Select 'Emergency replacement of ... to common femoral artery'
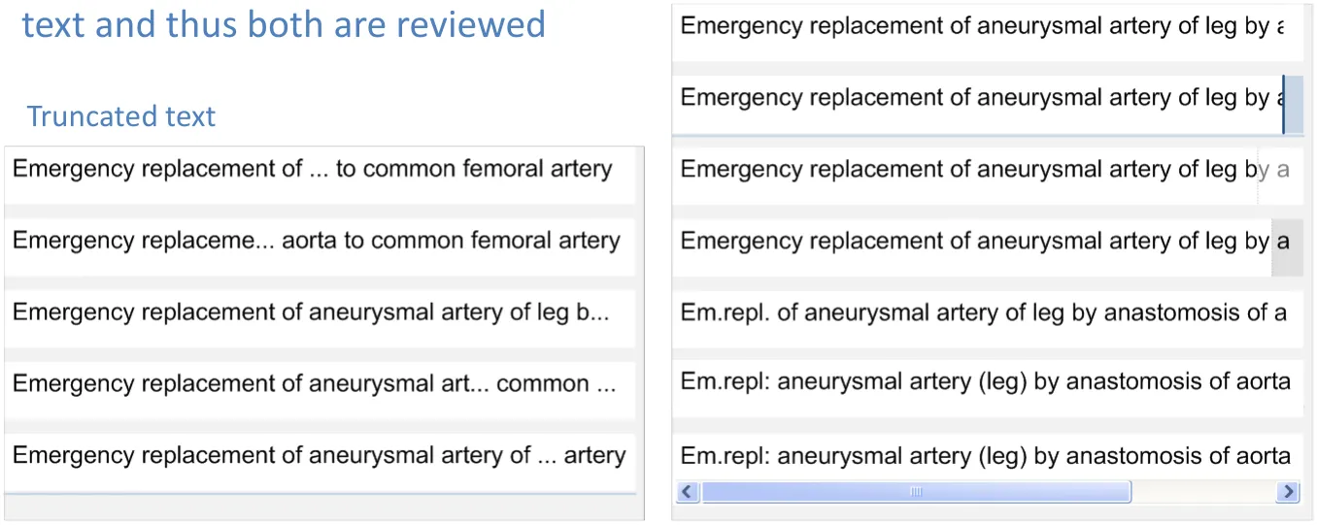The width and height of the screenshot is (1317, 525). click(x=312, y=170)
